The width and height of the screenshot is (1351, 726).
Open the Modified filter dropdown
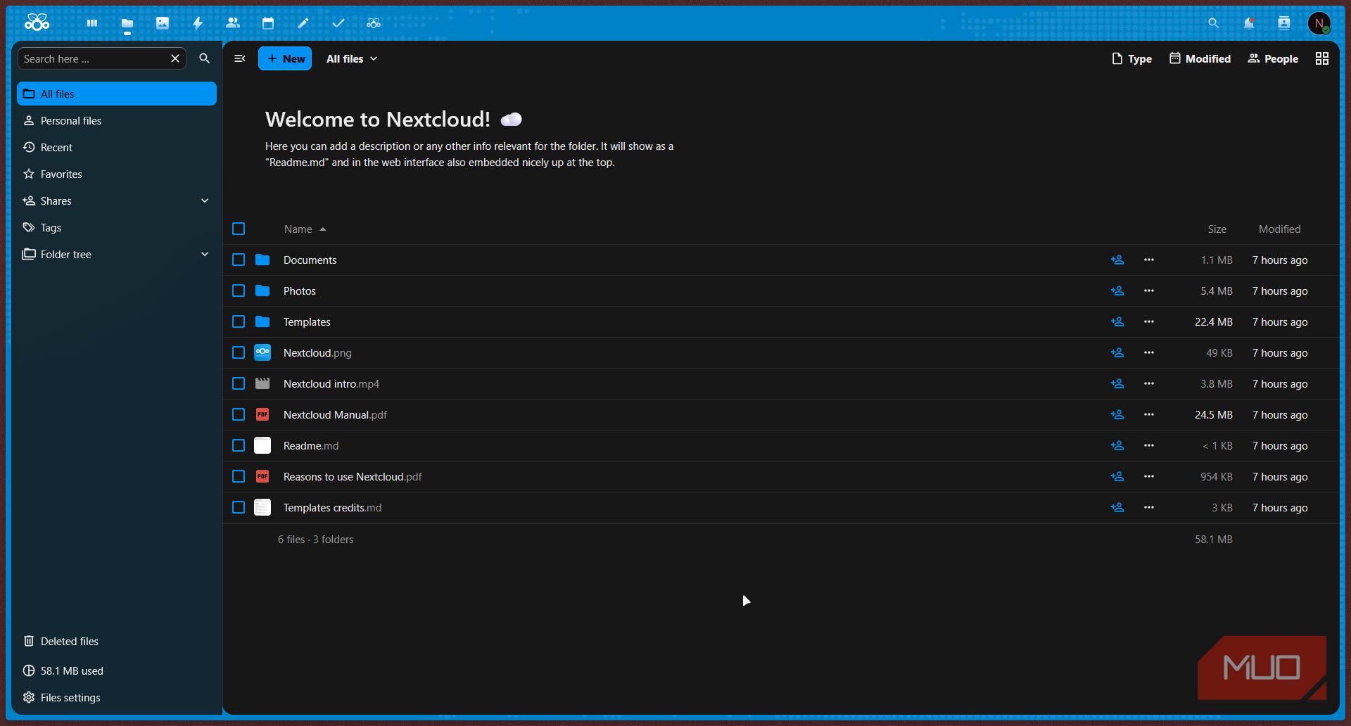pyautogui.click(x=1200, y=58)
